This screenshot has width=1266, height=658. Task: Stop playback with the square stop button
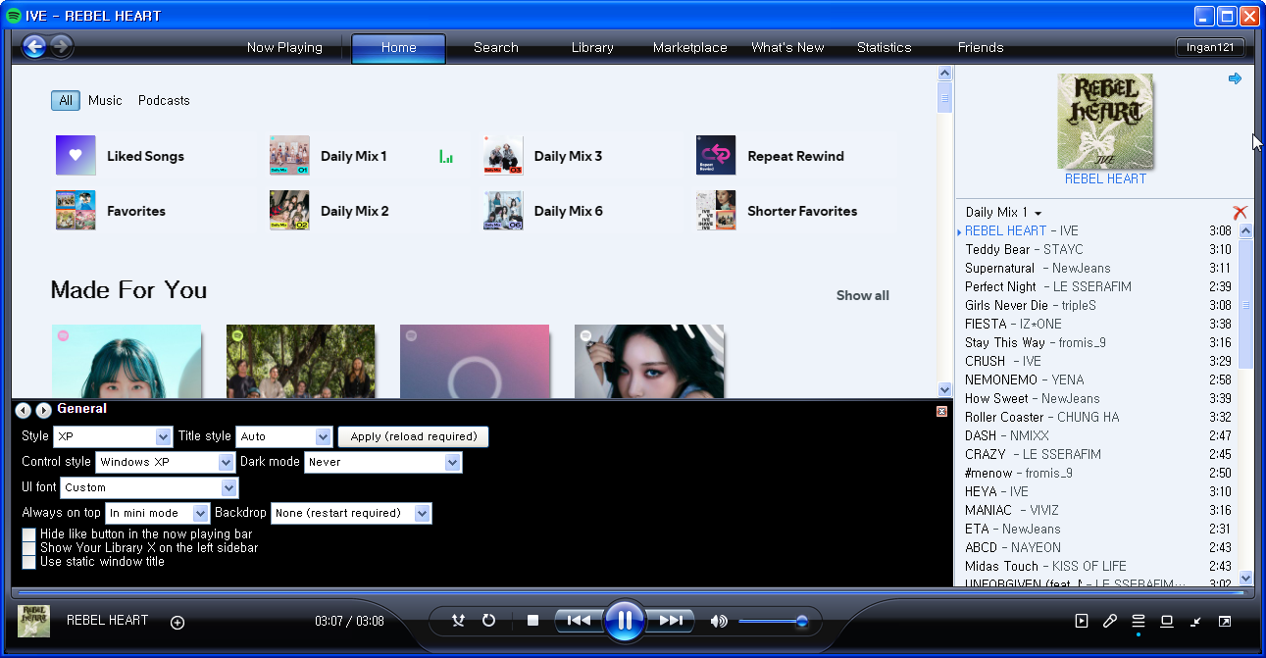point(532,621)
